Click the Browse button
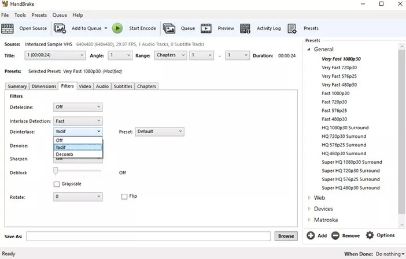Viewport: 406px width, 259px height. pyautogui.click(x=286, y=236)
